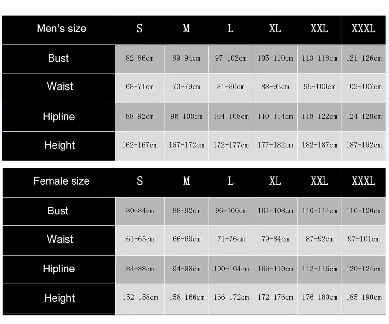Image resolution: width=389 pixels, height=324 pixels.
Task: Click the female Waist row label
Action: click(x=60, y=239)
